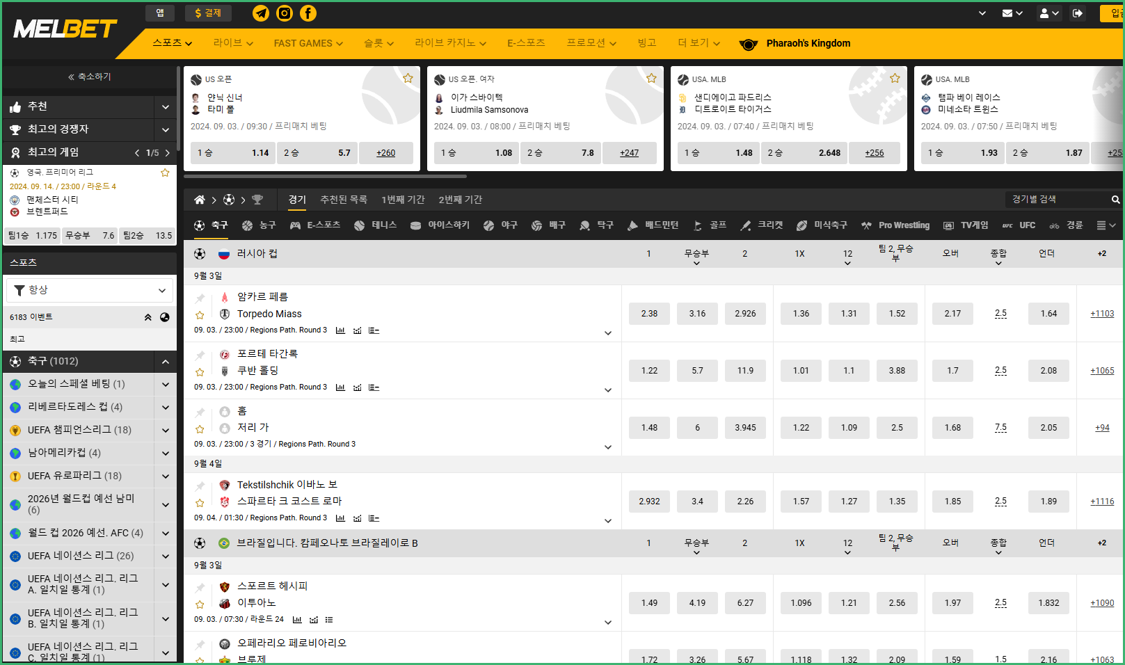Click the trophy icon in breadcrumb
Viewport: 1125px width, 665px height.
point(257,200)
